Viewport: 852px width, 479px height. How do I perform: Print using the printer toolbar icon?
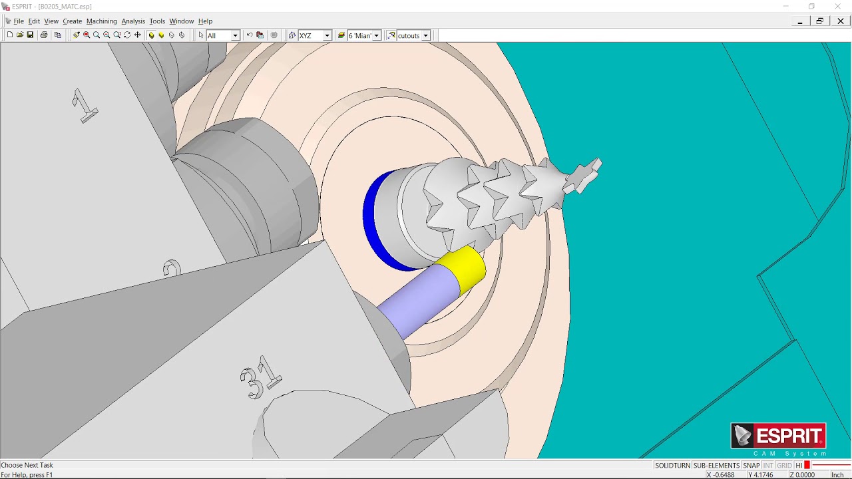click(x=44, y=35)
